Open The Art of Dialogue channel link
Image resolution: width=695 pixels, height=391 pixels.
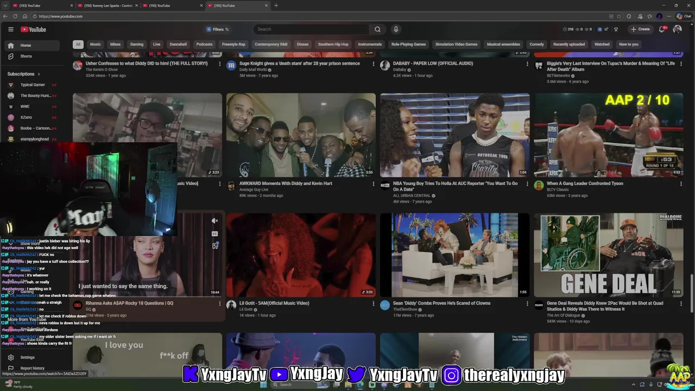tap(564, 316)
